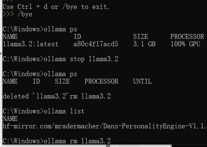Screen dimensions: 207x147
Task: Click the 'Use Ctrl + d or /bye to exit.' line
Action: click(56, 7)
